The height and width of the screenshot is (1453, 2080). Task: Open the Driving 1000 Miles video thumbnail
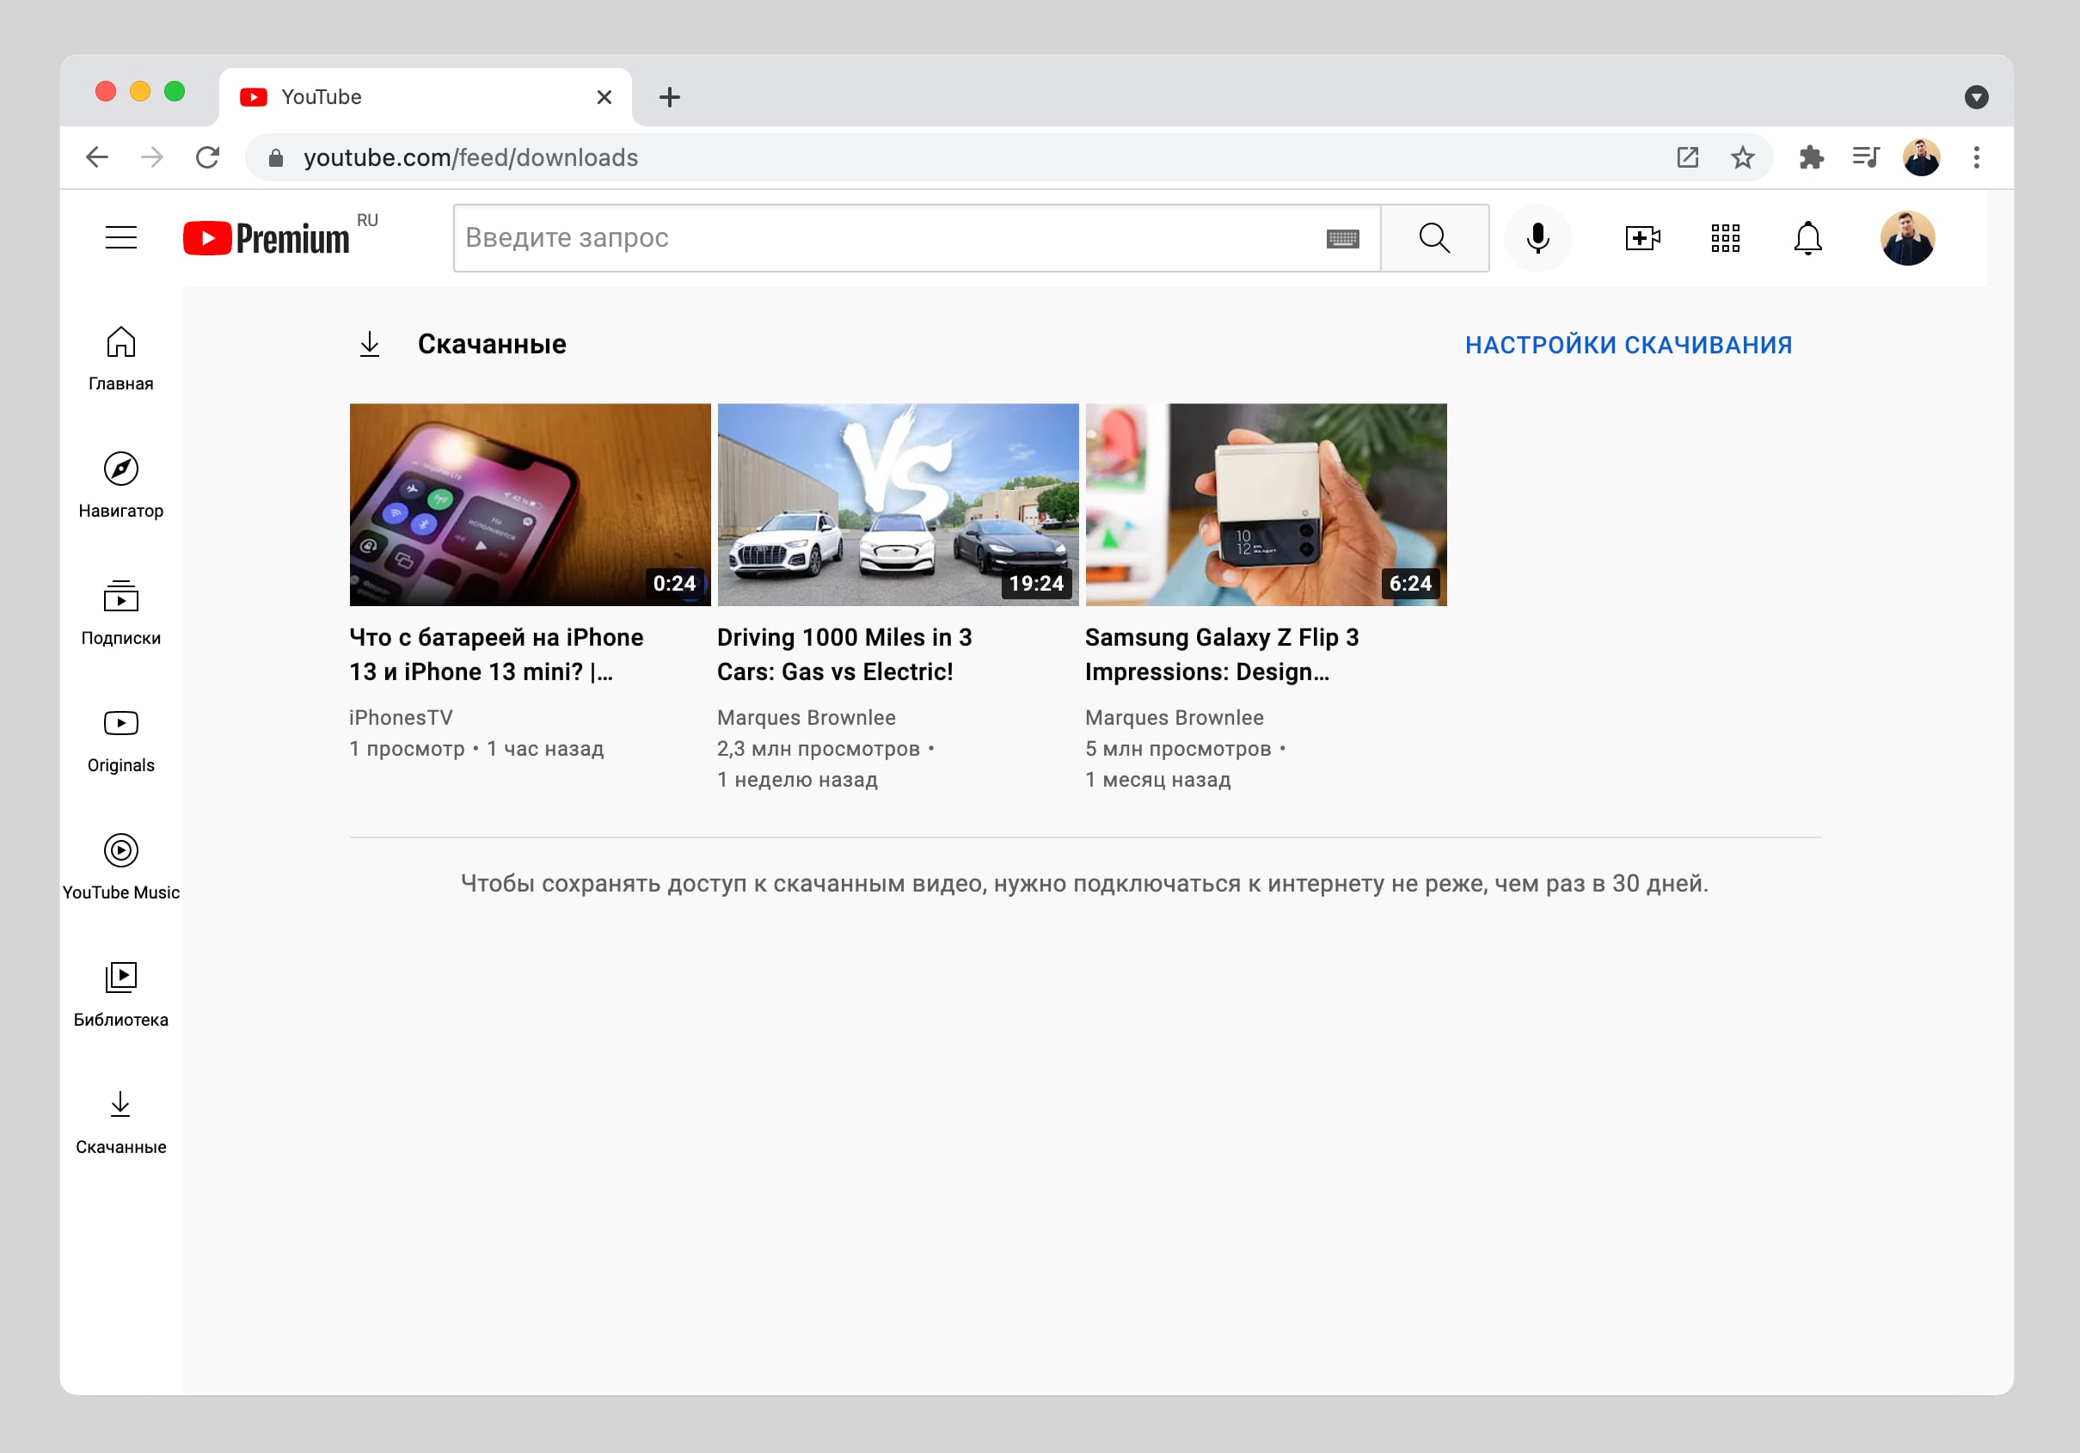(897, 505)
